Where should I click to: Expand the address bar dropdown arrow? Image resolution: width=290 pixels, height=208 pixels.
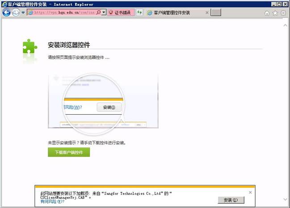click(104, 12)
